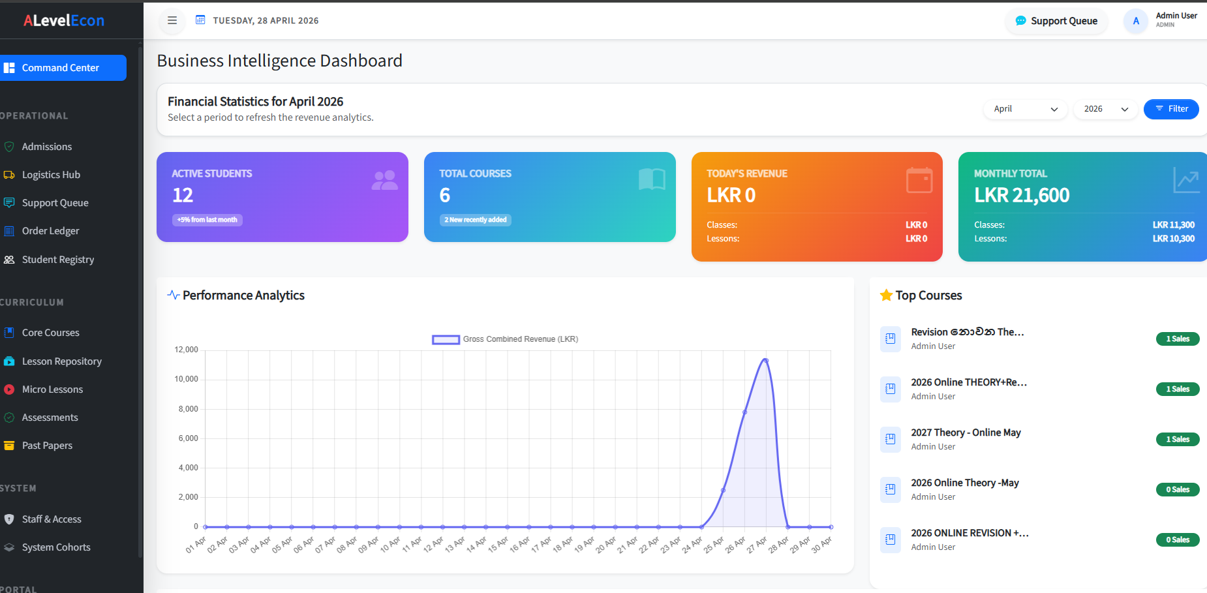This screenshot has width=1207, height=593.
Task: Click the Monthly Total chart icon
Action: pyautogui.click(x=1186, y=180)
